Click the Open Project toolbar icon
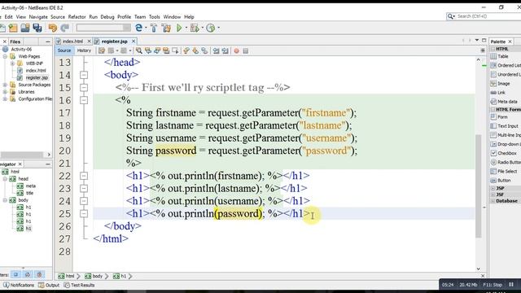 coord(25,28)
